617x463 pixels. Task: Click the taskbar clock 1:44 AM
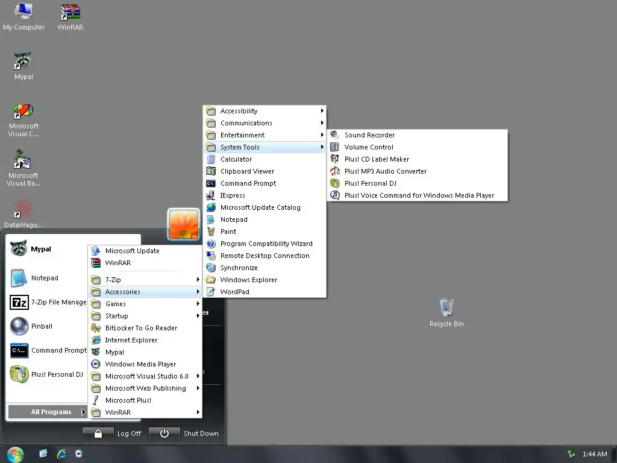(595, 455)
